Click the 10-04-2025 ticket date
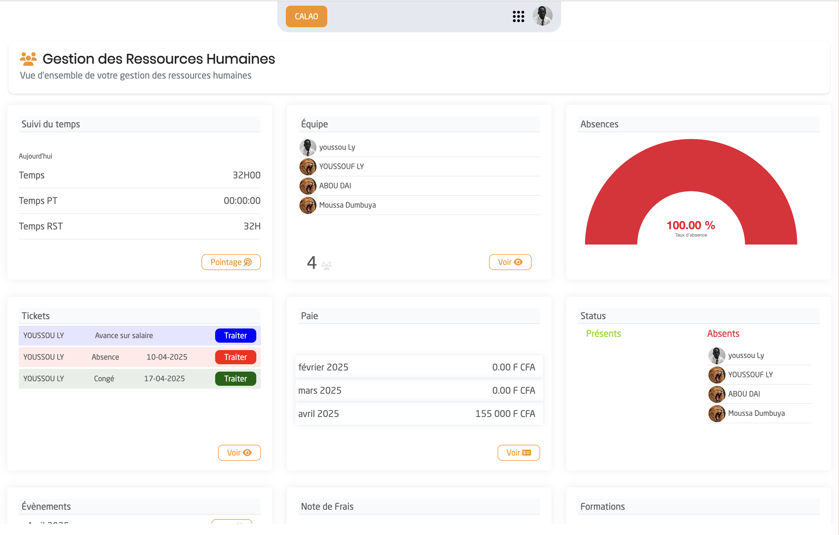Image resolution: width=839 pixels, height=535 pixels. tap(167, 357)
